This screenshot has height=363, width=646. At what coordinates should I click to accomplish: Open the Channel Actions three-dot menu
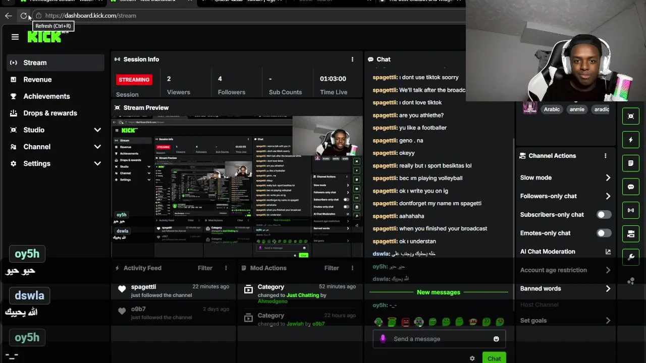tap(605, 156)
